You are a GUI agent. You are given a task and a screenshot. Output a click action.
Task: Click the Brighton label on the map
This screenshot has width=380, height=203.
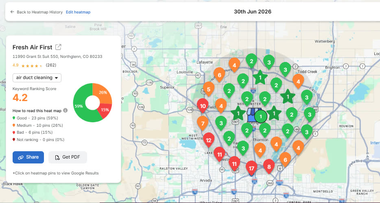pos(332,67)
